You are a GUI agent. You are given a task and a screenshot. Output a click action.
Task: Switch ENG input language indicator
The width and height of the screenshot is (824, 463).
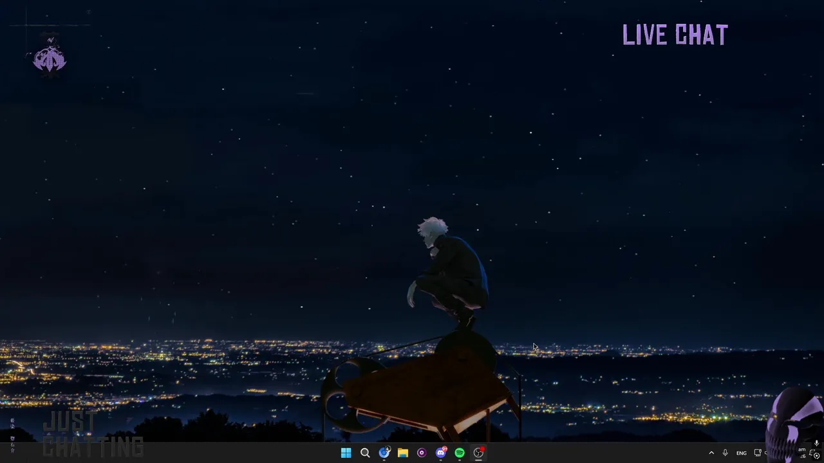pyautogui.click(x=742, y=453)
